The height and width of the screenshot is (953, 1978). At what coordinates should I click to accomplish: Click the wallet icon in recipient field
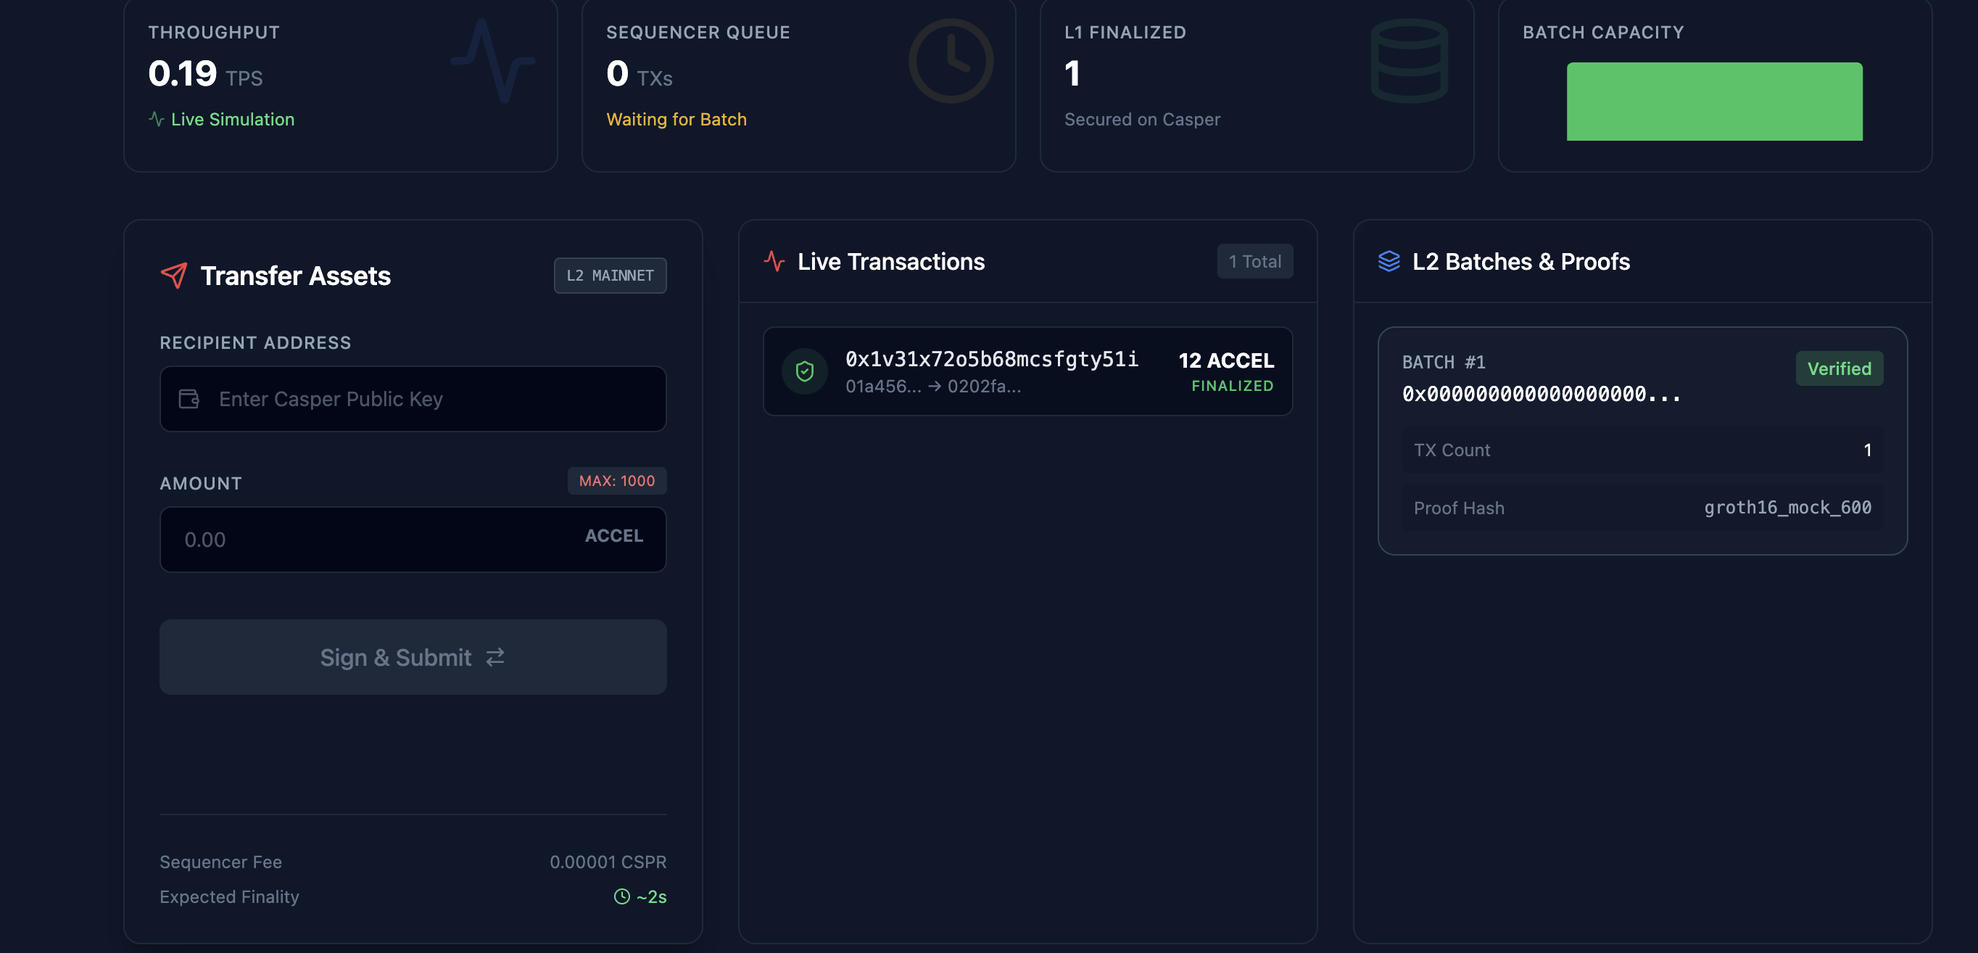coord(189,399)
